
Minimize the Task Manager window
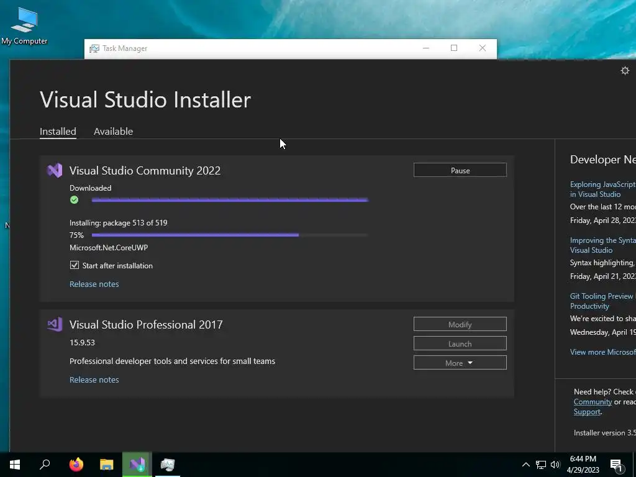click(x=426, y=48)
